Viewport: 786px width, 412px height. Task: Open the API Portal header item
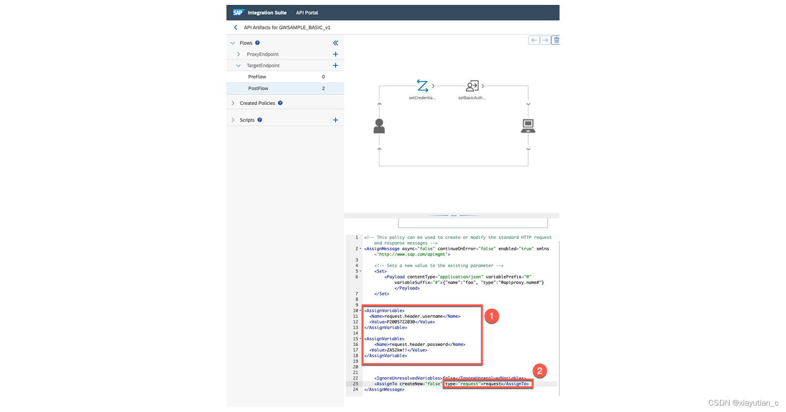pyautogui.click(x=307, y=13)
